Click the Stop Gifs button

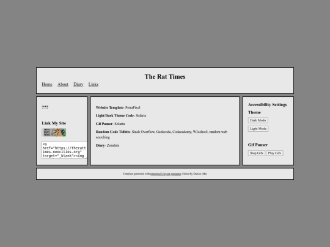coord(256,153)
